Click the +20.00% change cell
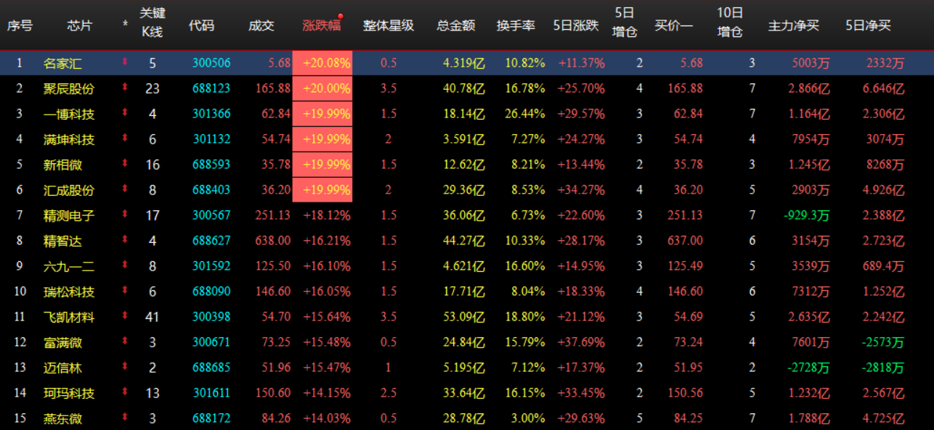Screen dimensions: 934x430 pos(322,88)
